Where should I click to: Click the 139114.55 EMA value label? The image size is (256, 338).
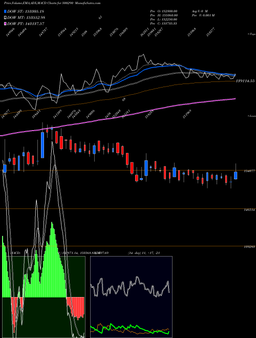(x=245, y=81)
